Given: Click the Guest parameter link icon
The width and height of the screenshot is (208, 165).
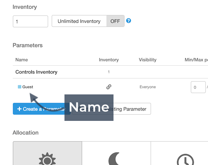Looking at the screenshot, I should pyautogui.click(x=109, y=87).
